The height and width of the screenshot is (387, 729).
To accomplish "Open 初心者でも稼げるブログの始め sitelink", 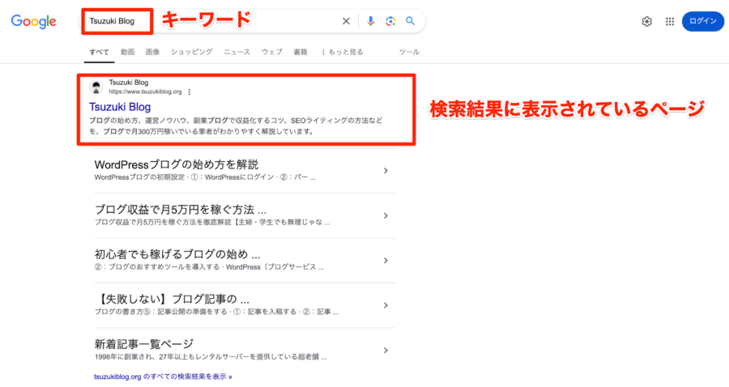I will point(177,254).
